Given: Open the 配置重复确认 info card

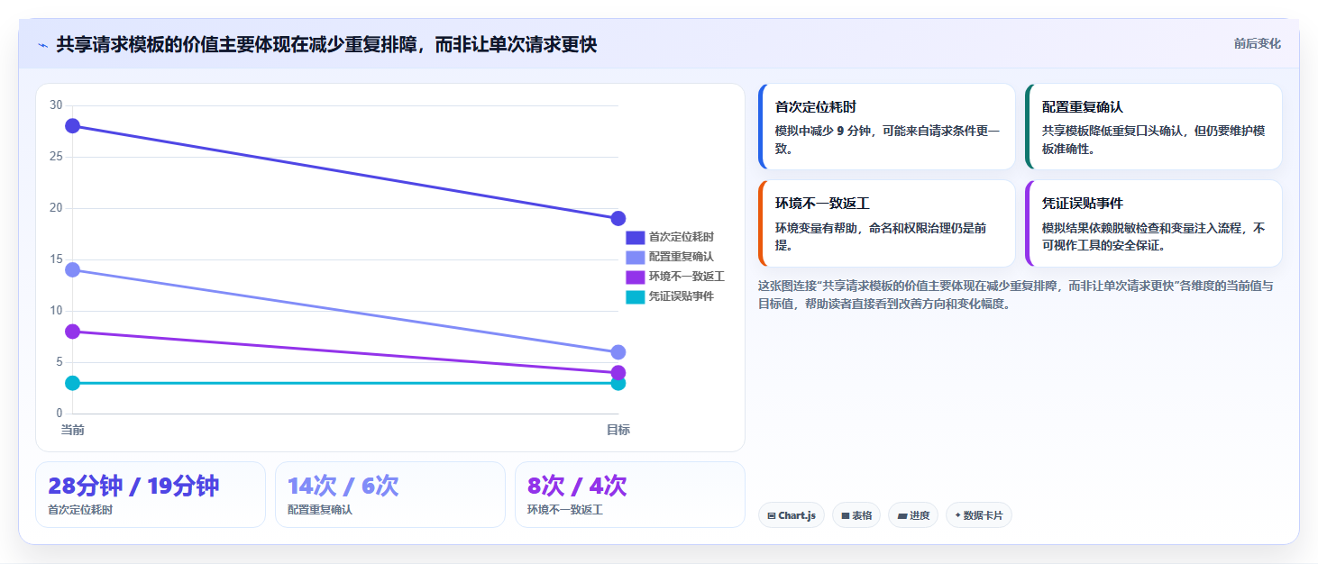Looking at the screenshot, I should 1154,127.
